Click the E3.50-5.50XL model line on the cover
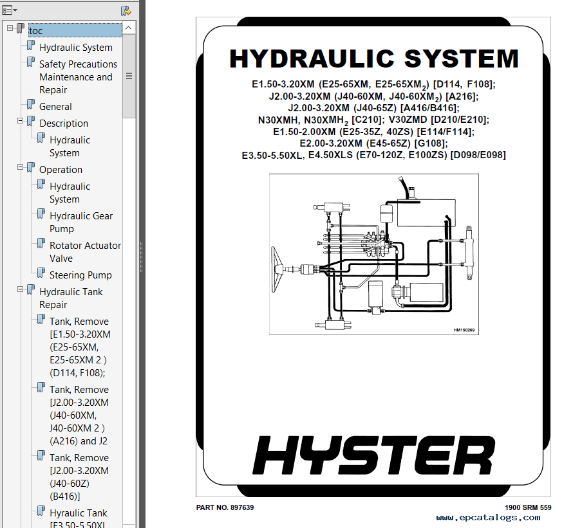The width and height of the screenshot is (573, 528). click(374, 155)
